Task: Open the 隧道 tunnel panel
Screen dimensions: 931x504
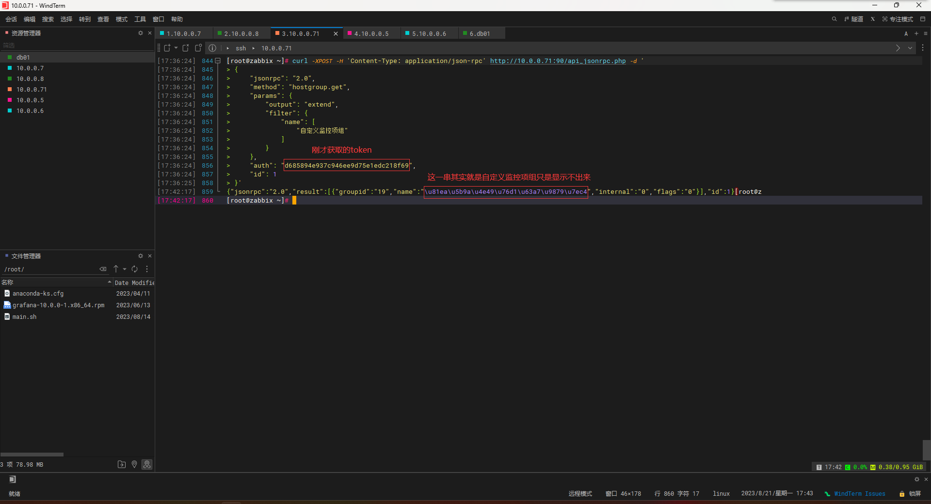Action: [853, 19]
